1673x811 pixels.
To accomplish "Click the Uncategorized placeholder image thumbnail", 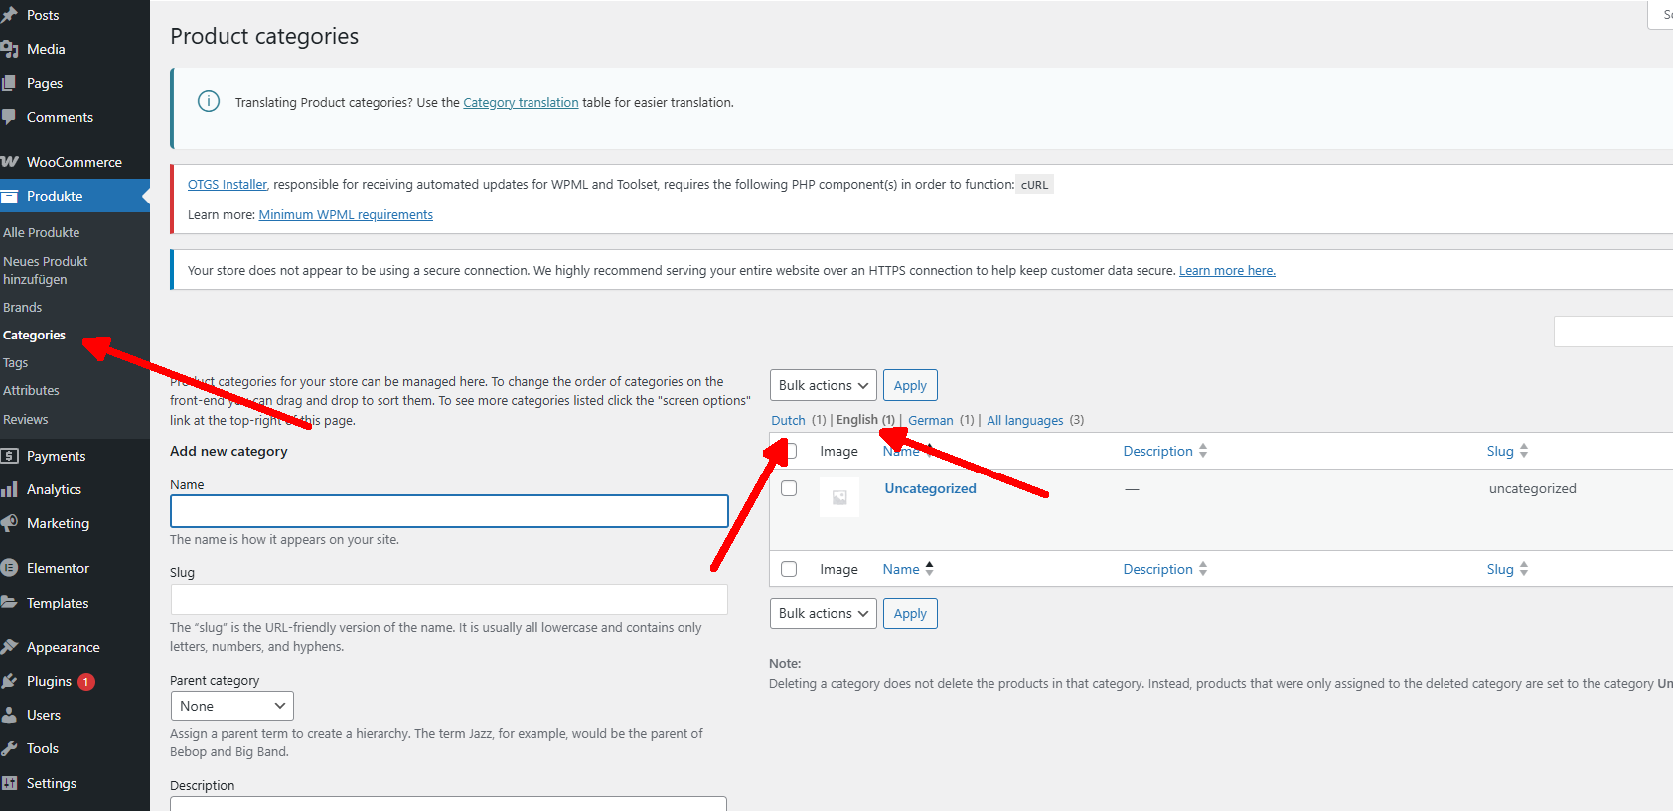I will click(839, 497).
